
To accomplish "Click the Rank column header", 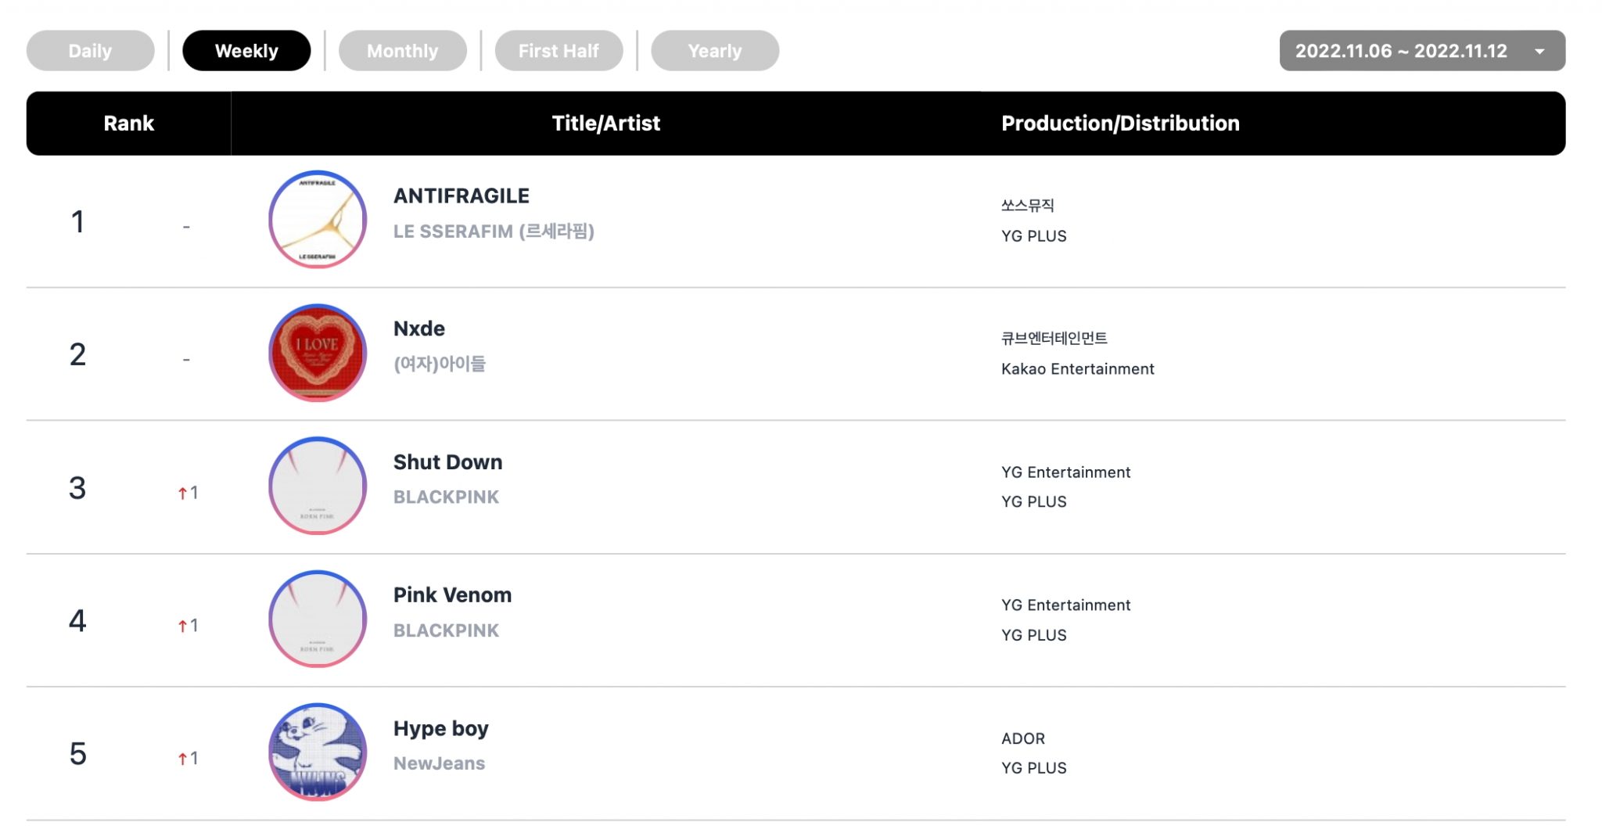I will pos(128,123).
